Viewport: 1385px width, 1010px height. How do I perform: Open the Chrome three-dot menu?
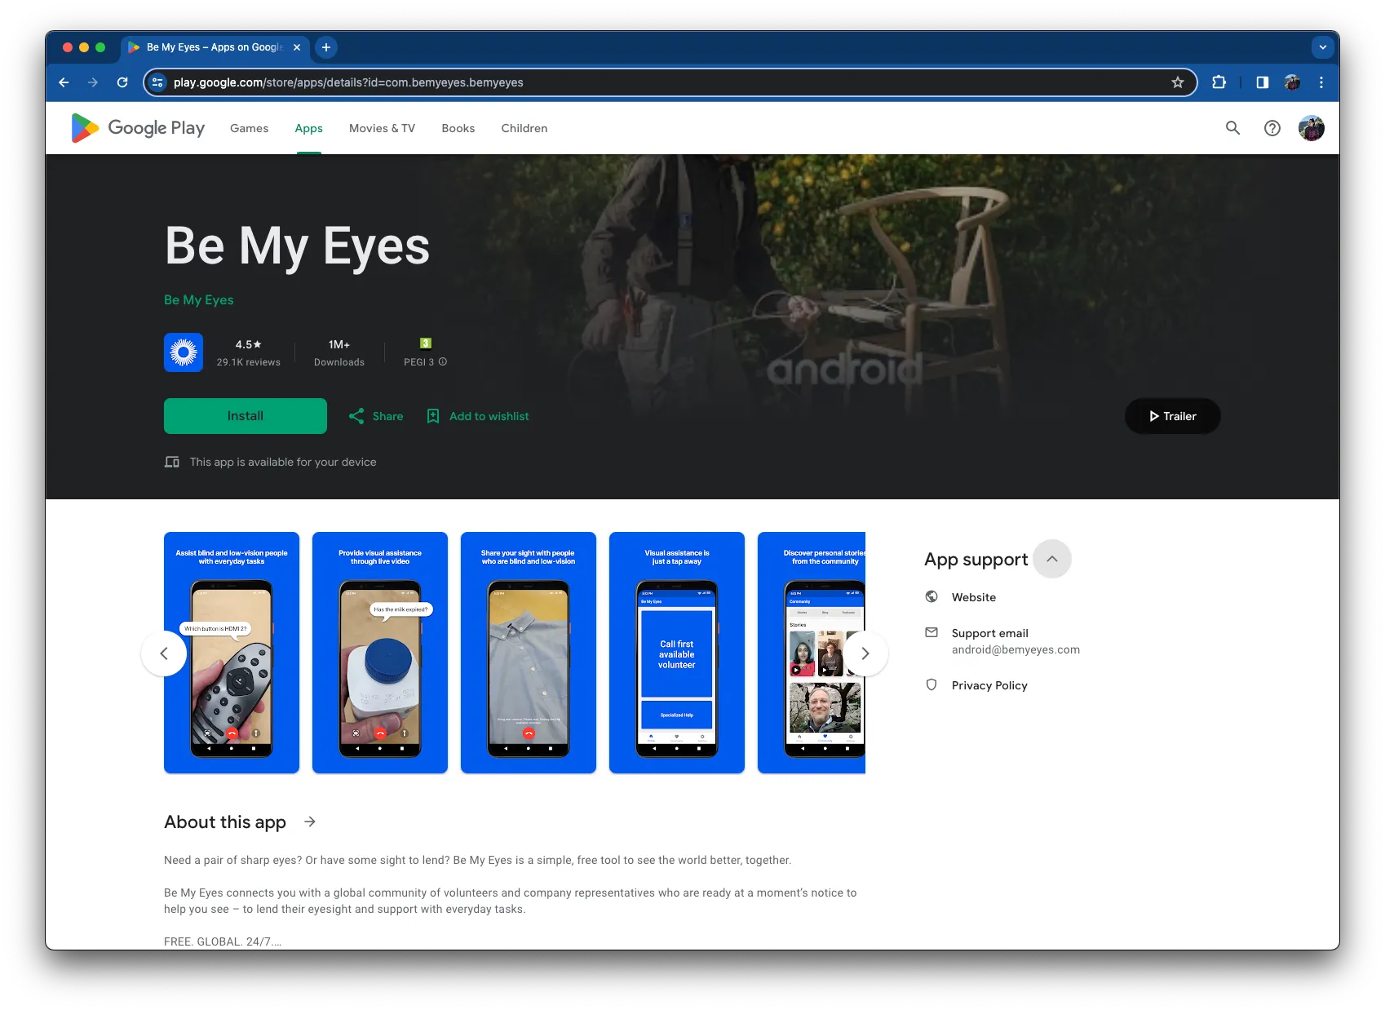[1321, 82]
